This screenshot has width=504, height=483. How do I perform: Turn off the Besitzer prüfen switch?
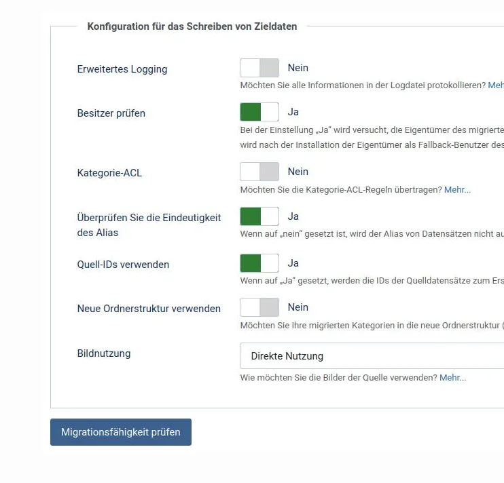[x=259, y=112]
